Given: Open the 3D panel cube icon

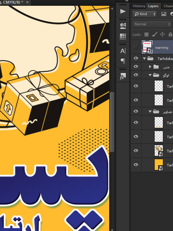Looking at the screenshot, I should pos(123,26).
